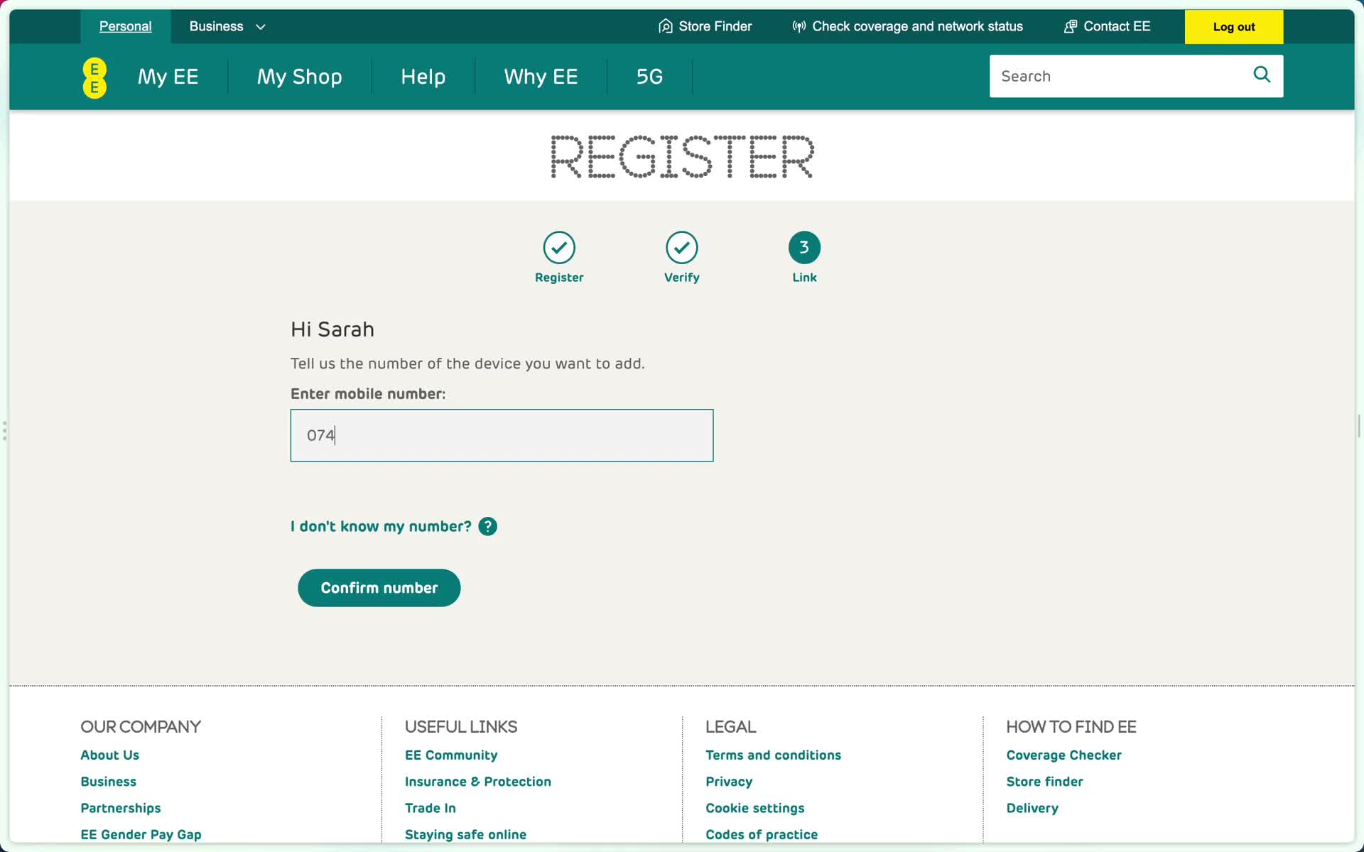Open the Business footer link
Image resolution: width=1364 pixels, height=852 pixels.
click(108, 781)
